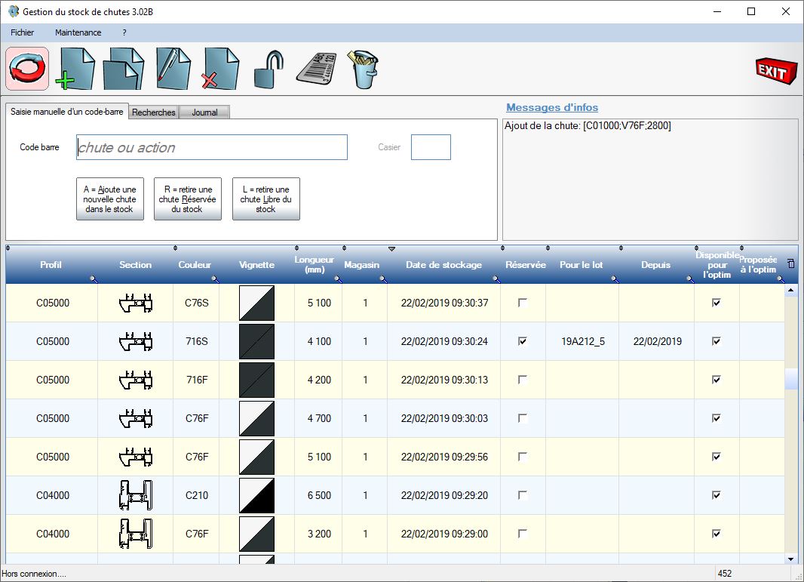Switch to the Recherches tab
The width and height of the screenshot is (804, 582).
point(153,112)
